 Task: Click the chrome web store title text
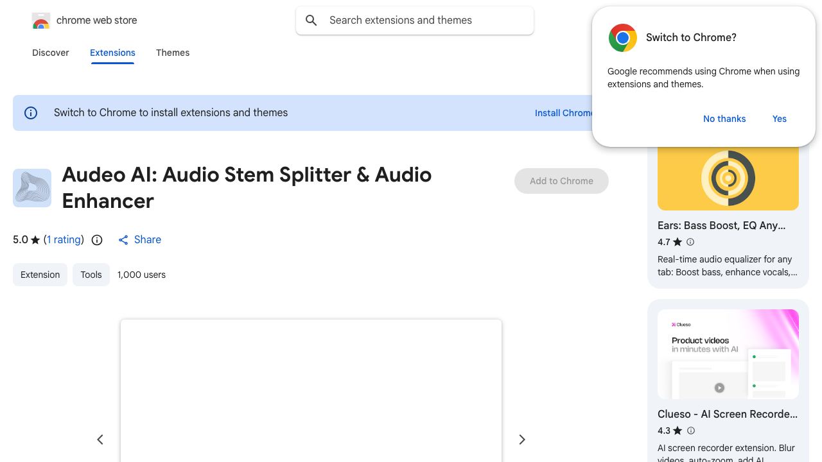pos(97,21)
